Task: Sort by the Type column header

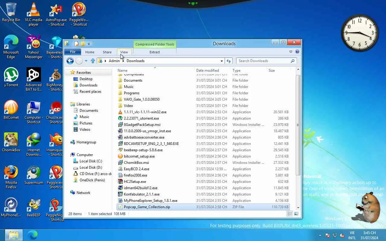Action: [248, 70]
